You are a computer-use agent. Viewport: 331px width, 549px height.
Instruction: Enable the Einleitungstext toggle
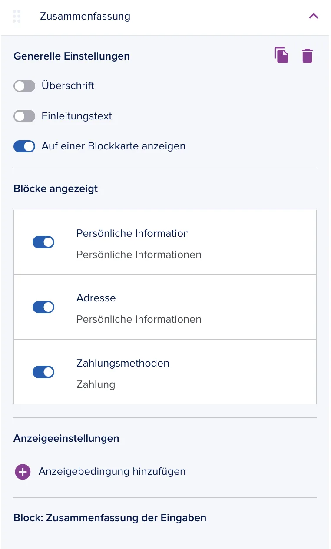[x=24, y=116]
